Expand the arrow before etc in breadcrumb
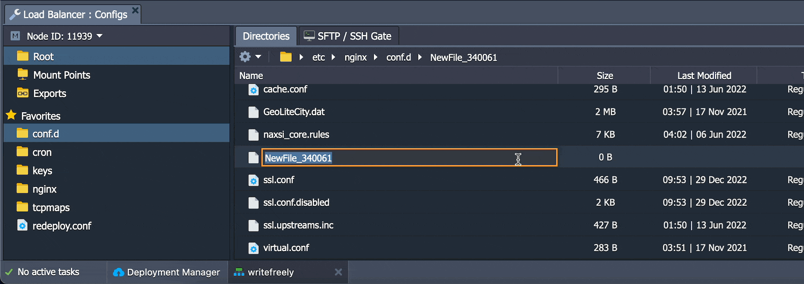804x284 pixels. [301, 57]
